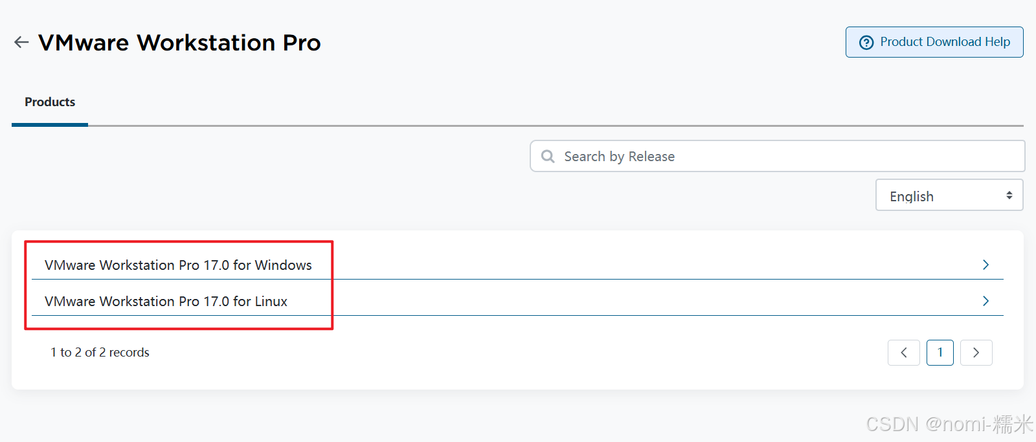This screenshot has width=1036, height=442.
Task: Focus the Search by Release field
Action: click(777, 156)
